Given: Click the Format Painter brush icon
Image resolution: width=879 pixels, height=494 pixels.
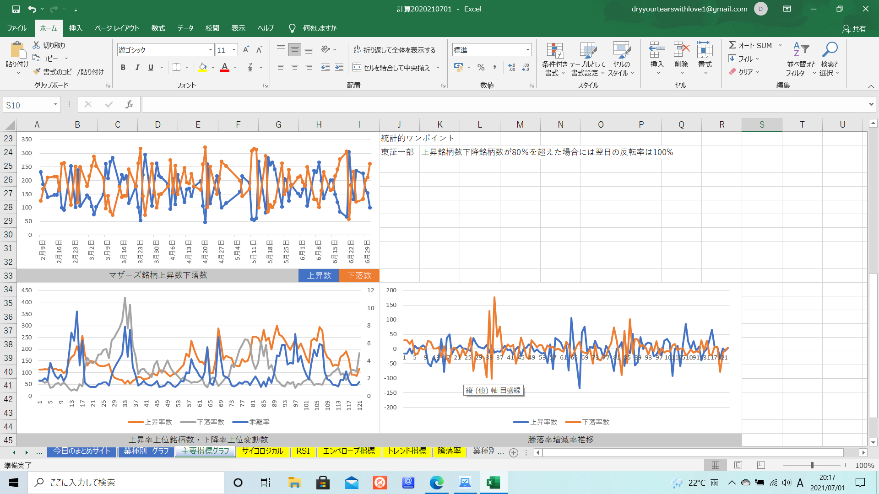Looking at the screenshot, I should tap(37, 72).
